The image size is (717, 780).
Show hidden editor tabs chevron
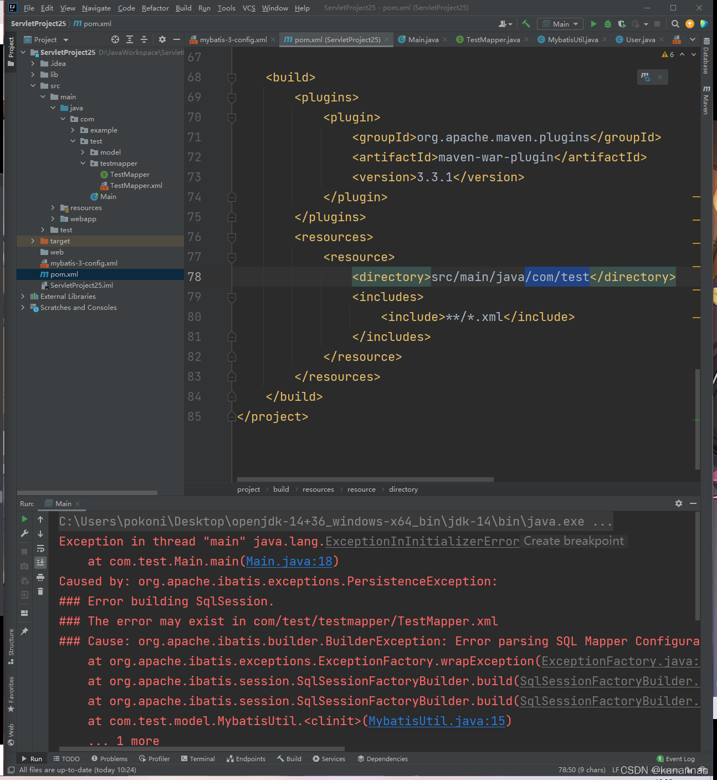point(693,39)
